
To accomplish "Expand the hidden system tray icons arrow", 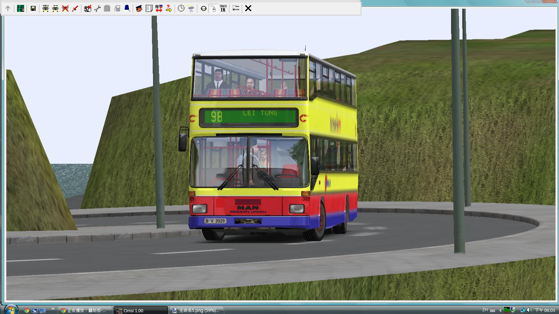I will (x=500, y=310).
